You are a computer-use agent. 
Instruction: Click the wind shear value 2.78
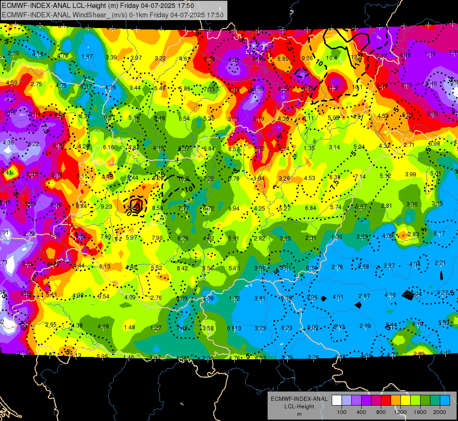pyautogui.click(x=337, y=267)
